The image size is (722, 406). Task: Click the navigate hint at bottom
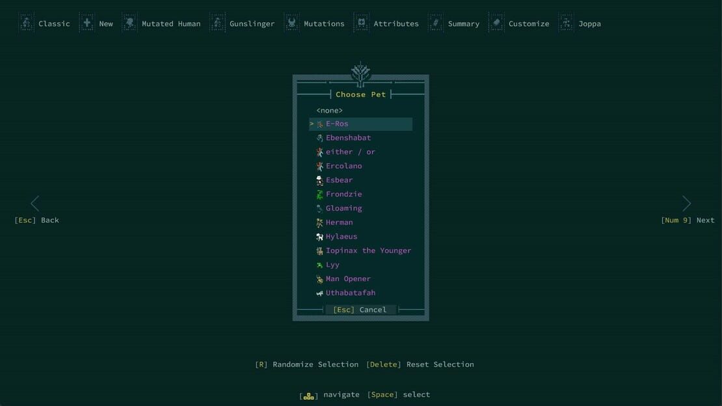[330, 394]
